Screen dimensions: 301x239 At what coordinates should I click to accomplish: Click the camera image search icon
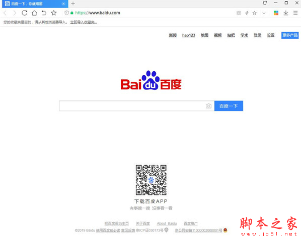[209, 106]
